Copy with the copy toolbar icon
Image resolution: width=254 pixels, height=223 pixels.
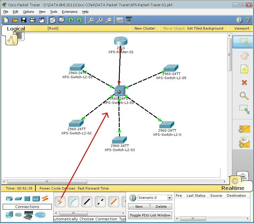[53, 20]
